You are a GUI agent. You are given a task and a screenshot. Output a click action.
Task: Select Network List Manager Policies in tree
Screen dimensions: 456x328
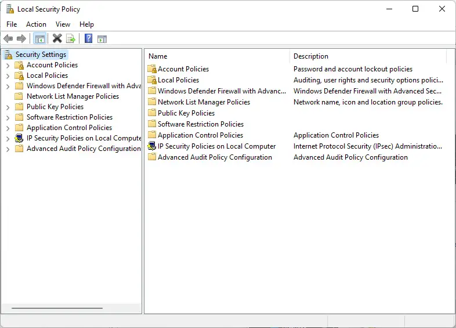tap(73, 96)
